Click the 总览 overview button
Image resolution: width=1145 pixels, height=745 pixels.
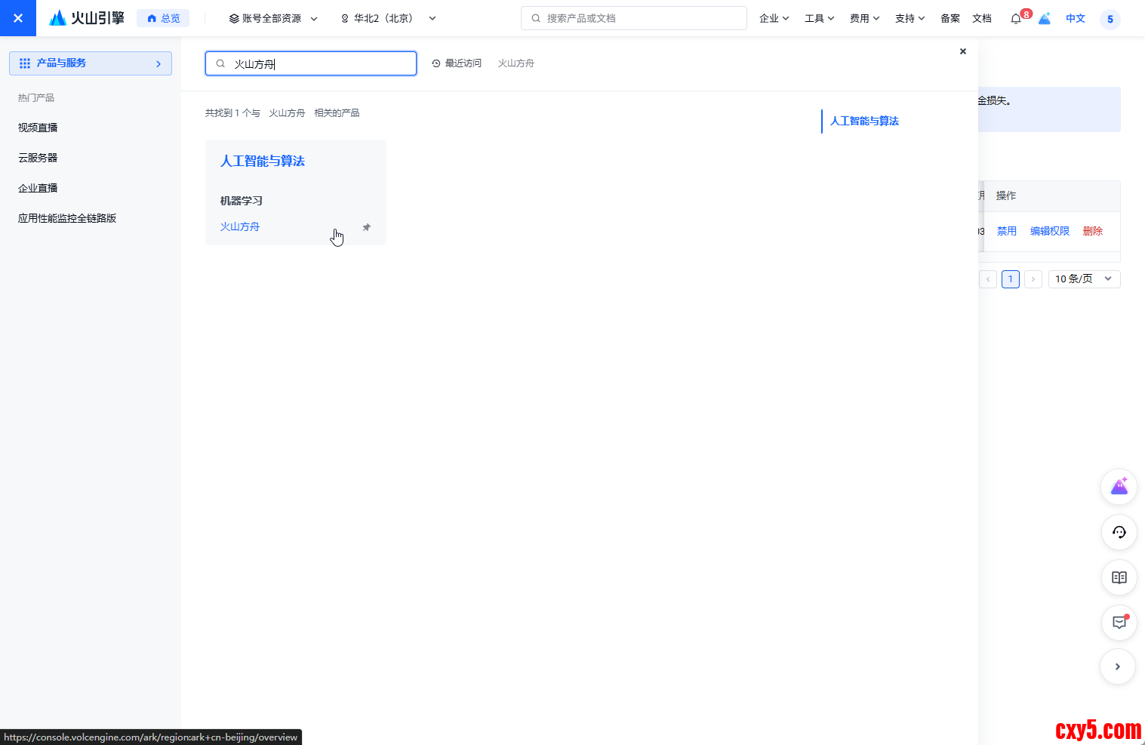click(x=163, y=18)
